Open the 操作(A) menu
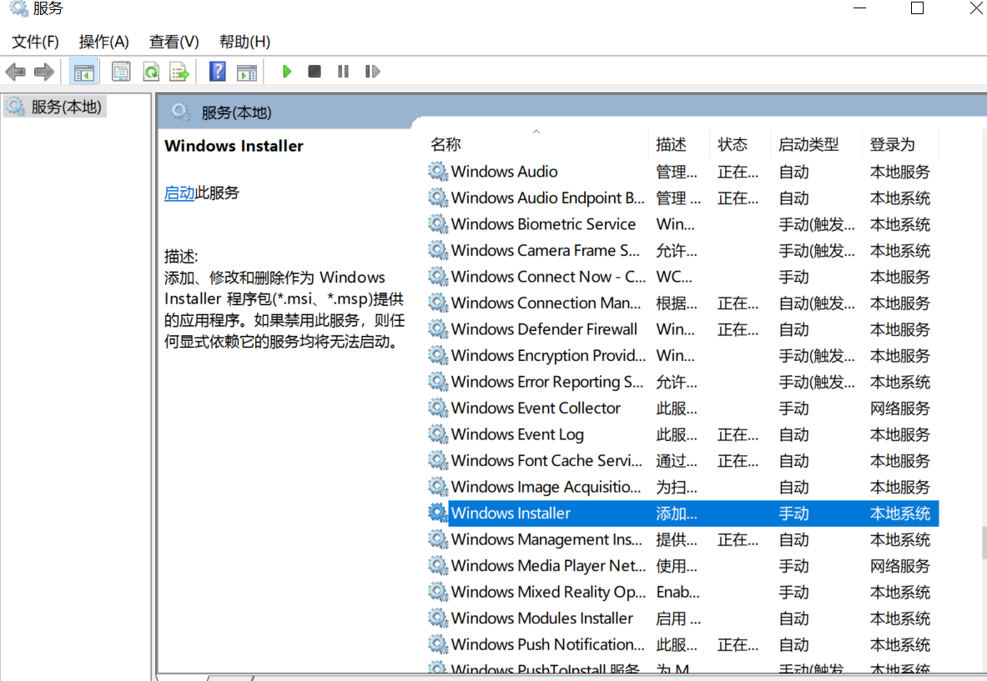The width and height of the screenshot is (987, 681). [103, 41]
